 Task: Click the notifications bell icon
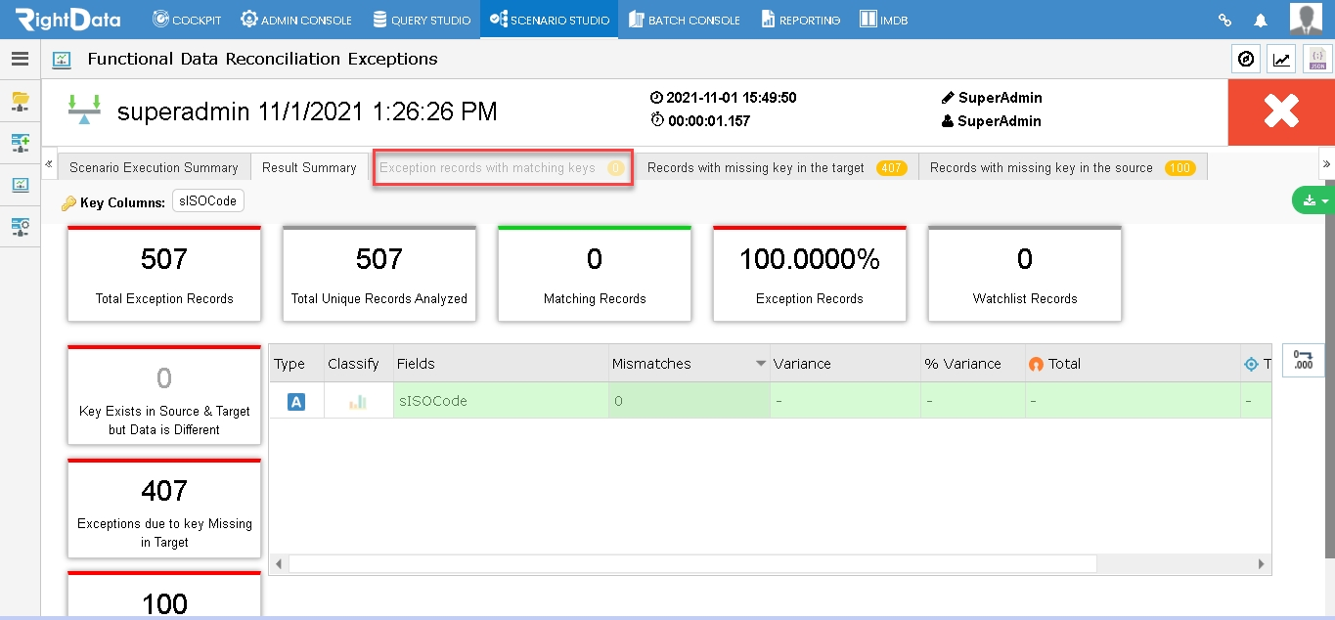point(1261,20)
